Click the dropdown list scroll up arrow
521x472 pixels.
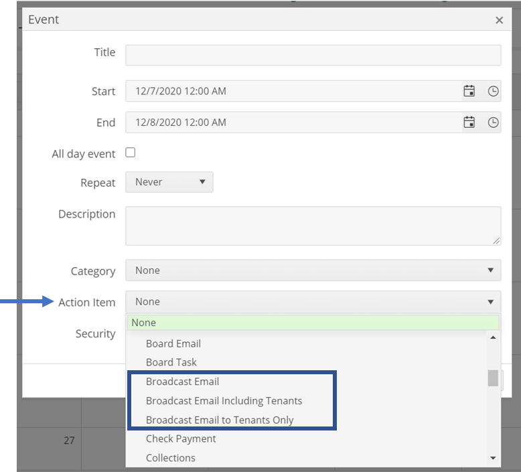click(493, 337)
